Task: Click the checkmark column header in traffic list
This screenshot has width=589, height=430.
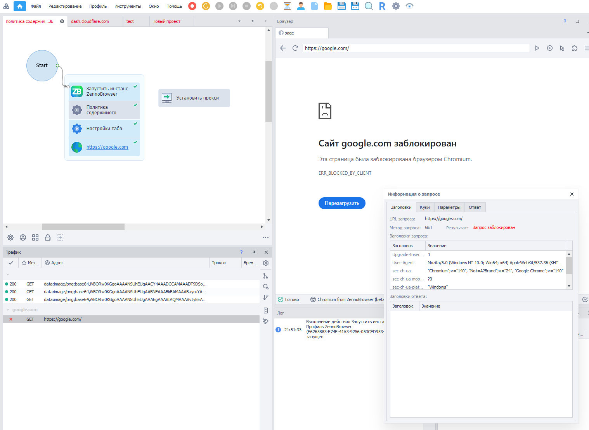Action: click(11, 263)
